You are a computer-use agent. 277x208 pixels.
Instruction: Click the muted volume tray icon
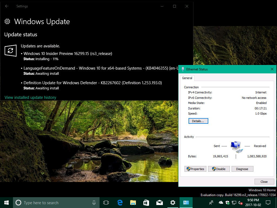tap(240, 203)
